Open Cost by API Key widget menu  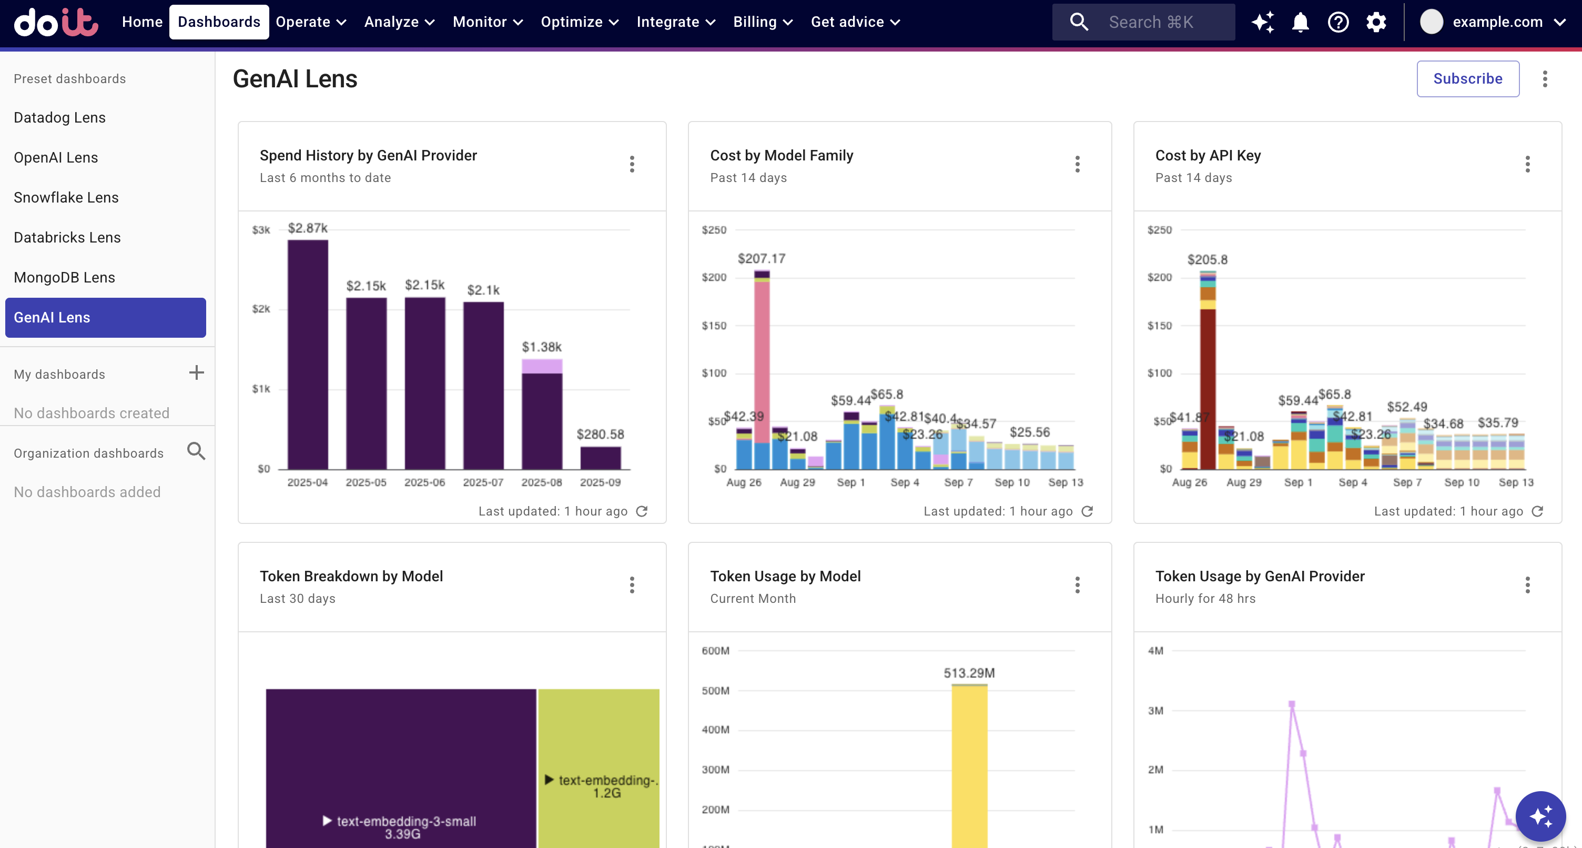(1527, 164)
